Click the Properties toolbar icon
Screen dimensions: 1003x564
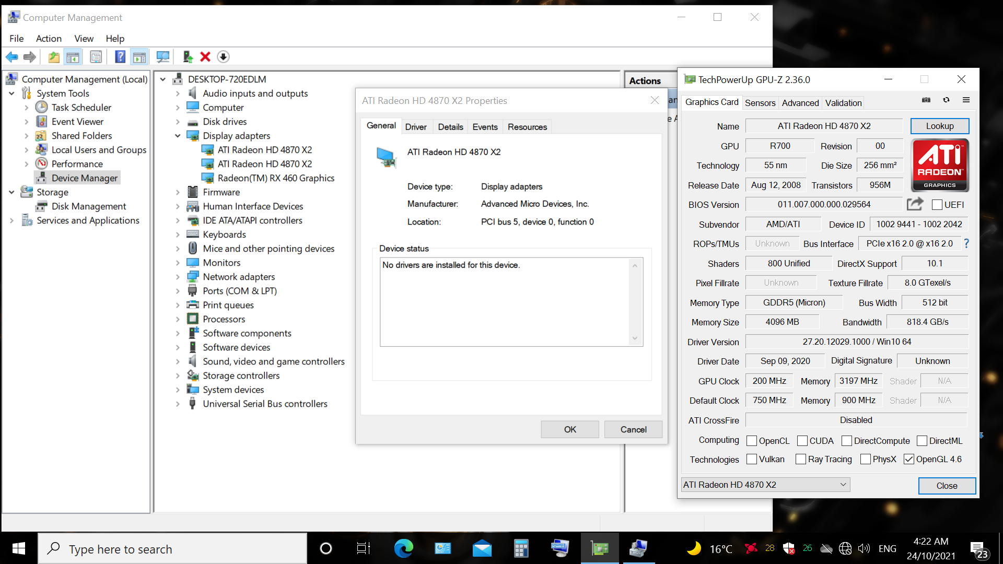click(96, 57)
